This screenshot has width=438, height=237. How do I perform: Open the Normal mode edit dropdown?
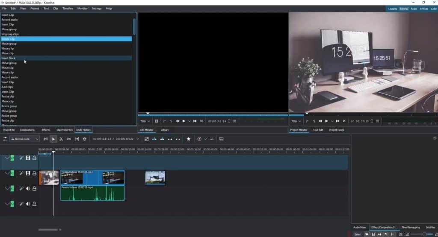pyautogui.click(x=25, y=139)
